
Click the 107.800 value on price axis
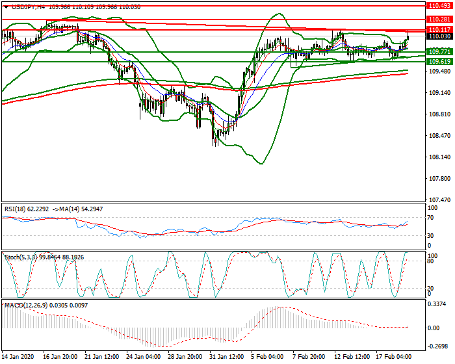439,179
